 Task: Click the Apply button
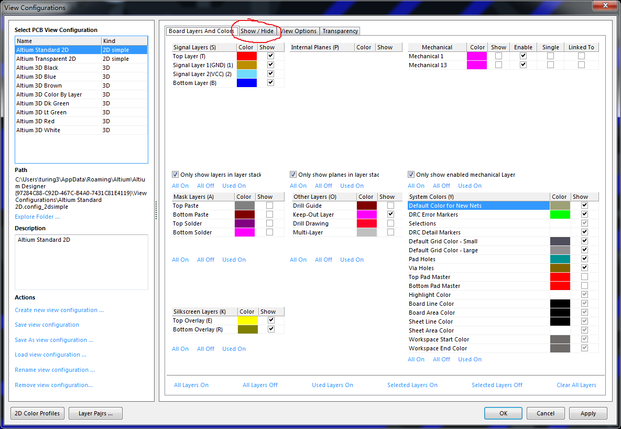588,413
